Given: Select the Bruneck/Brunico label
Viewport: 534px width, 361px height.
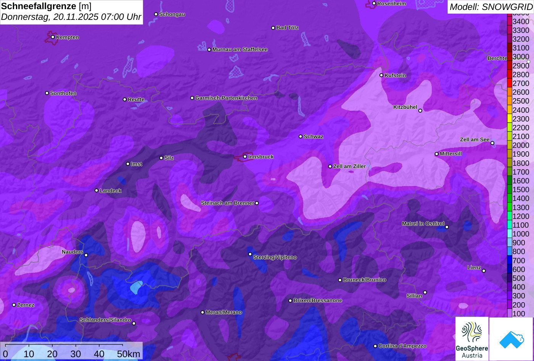Looking at the screenshot, I should point(365,280).
